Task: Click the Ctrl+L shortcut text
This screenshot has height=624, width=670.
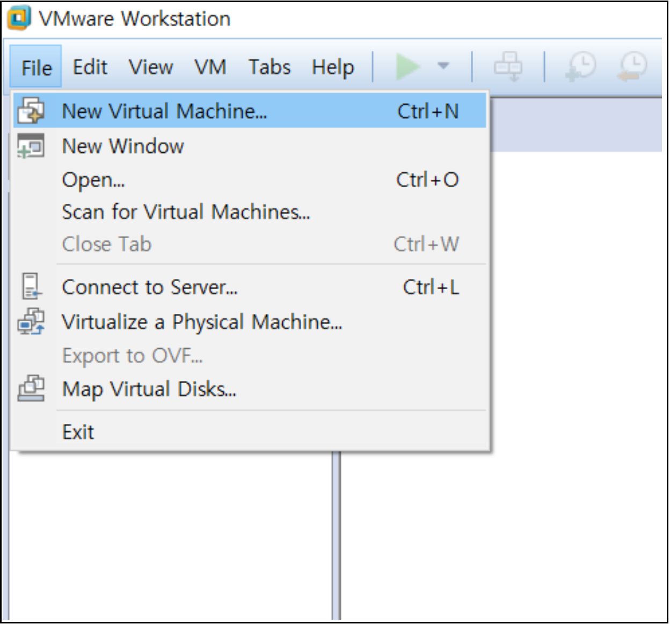Action: [431, 287]
